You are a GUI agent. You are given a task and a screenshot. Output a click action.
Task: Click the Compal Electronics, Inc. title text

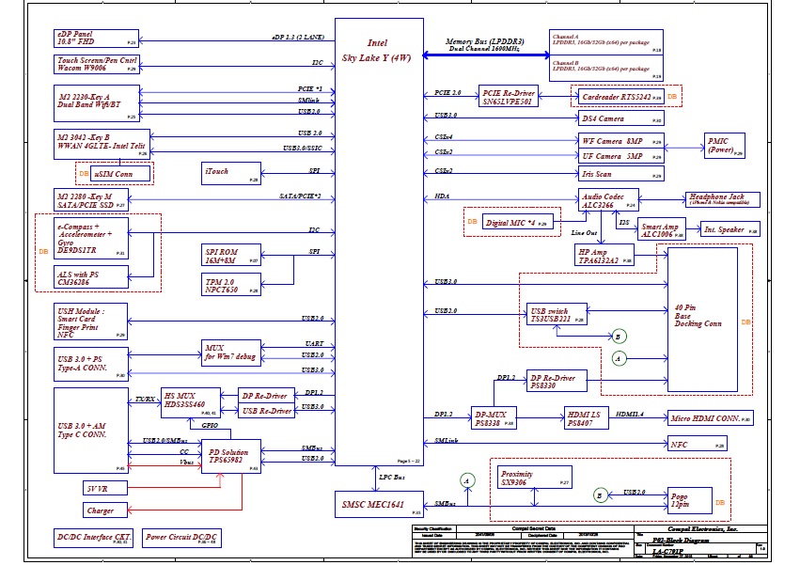[702, 528]
